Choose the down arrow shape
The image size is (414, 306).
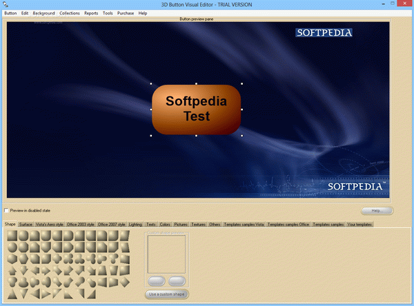(x=23, y=270)
